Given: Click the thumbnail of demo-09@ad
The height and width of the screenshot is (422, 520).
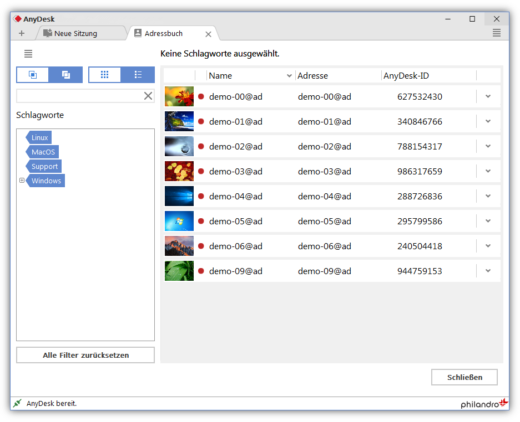Looking at the screenshot, I should [x=179, y=271].
